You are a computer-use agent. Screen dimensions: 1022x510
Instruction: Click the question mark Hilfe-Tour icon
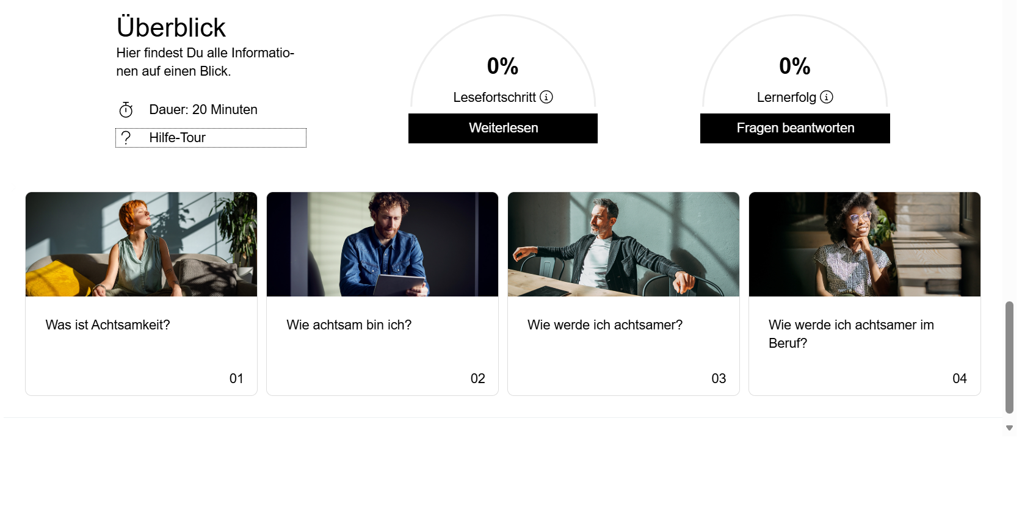point(126,138)
